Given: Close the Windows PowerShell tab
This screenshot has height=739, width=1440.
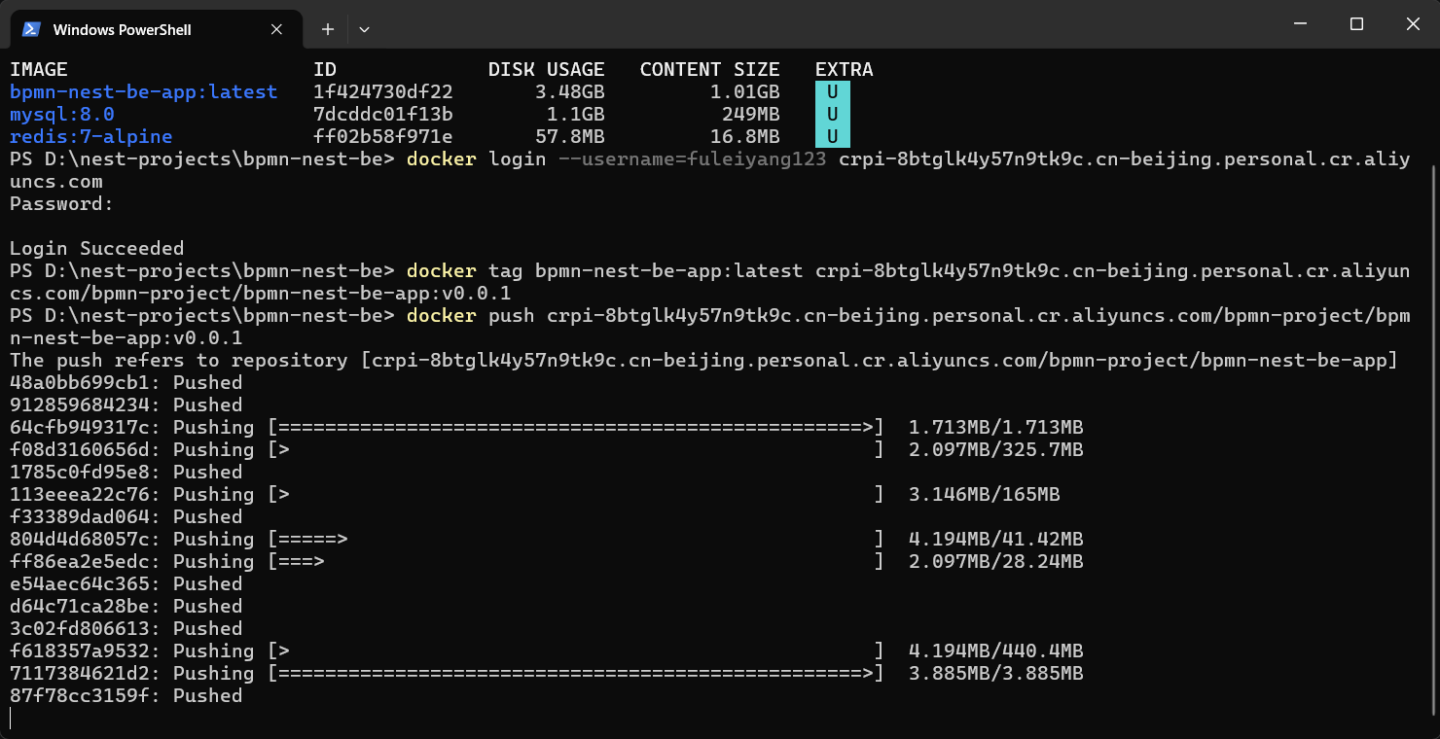Looking at the screenshot, I should (276, 29).
